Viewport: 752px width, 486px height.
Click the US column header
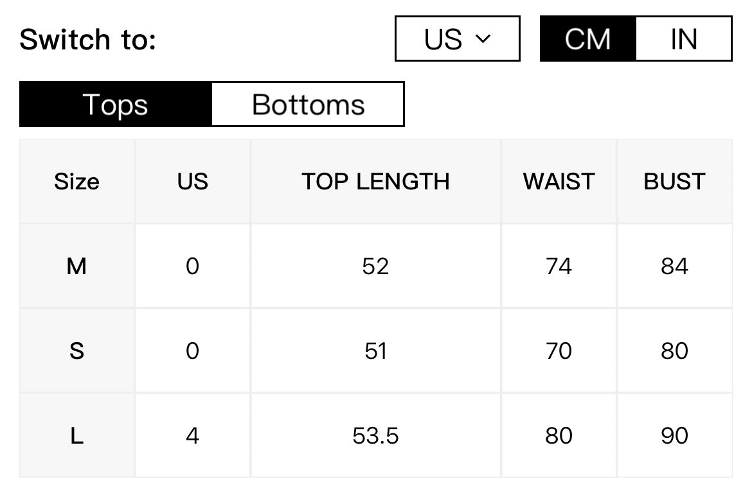[x=192, y=182]
